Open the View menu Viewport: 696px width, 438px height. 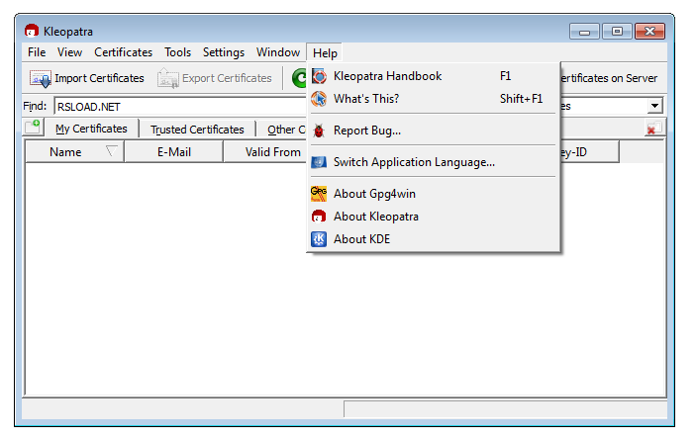[69, 52]
